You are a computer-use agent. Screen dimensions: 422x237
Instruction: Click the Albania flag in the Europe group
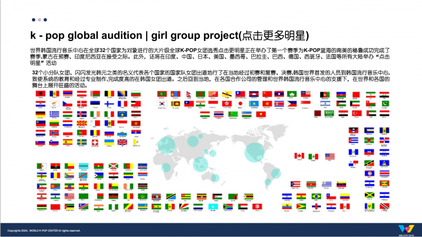[40, 93]
